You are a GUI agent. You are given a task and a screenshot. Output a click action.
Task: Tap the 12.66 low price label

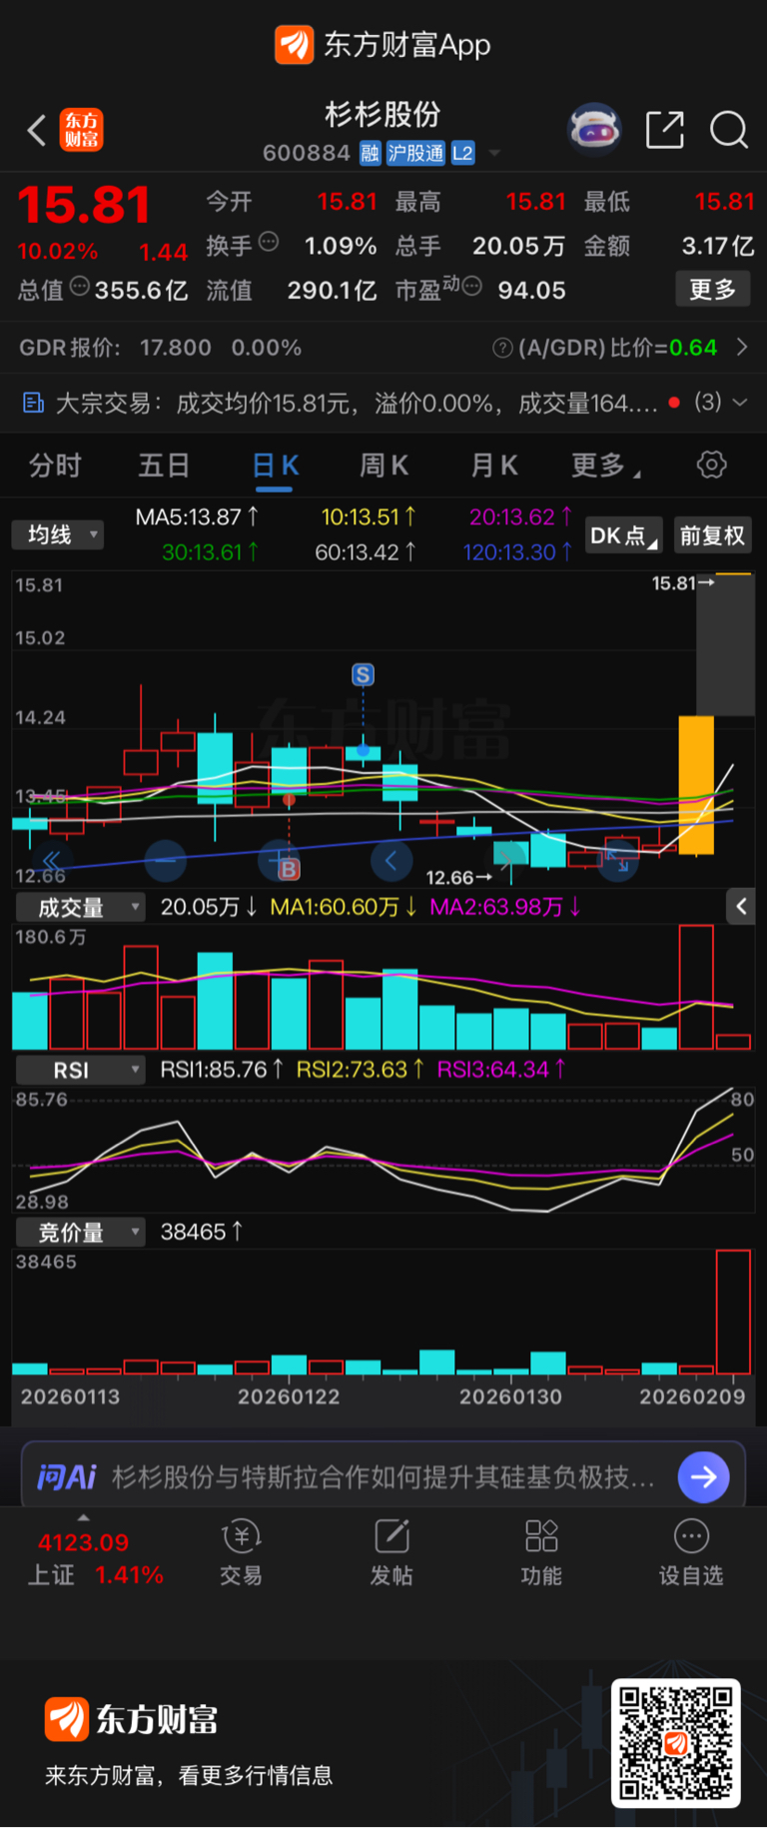(459, 877)
